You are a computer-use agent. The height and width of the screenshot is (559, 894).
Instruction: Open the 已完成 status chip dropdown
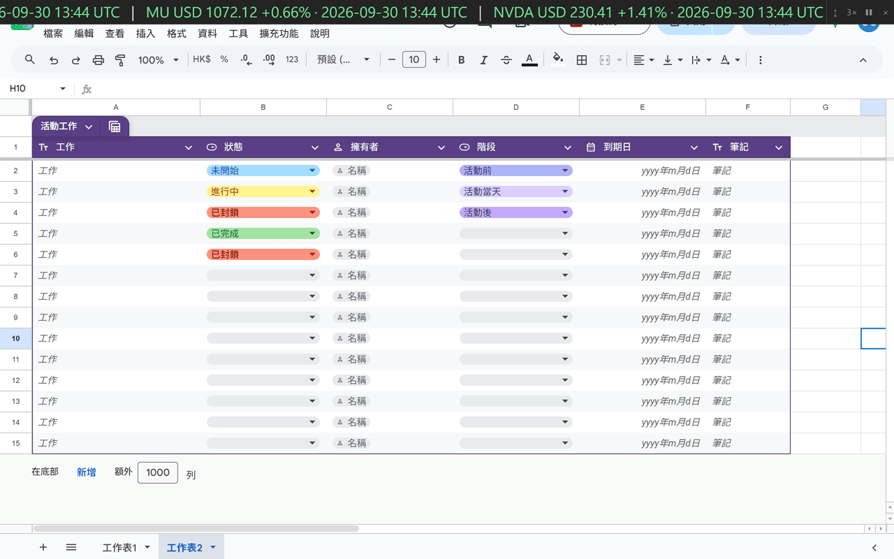(312, 233)
